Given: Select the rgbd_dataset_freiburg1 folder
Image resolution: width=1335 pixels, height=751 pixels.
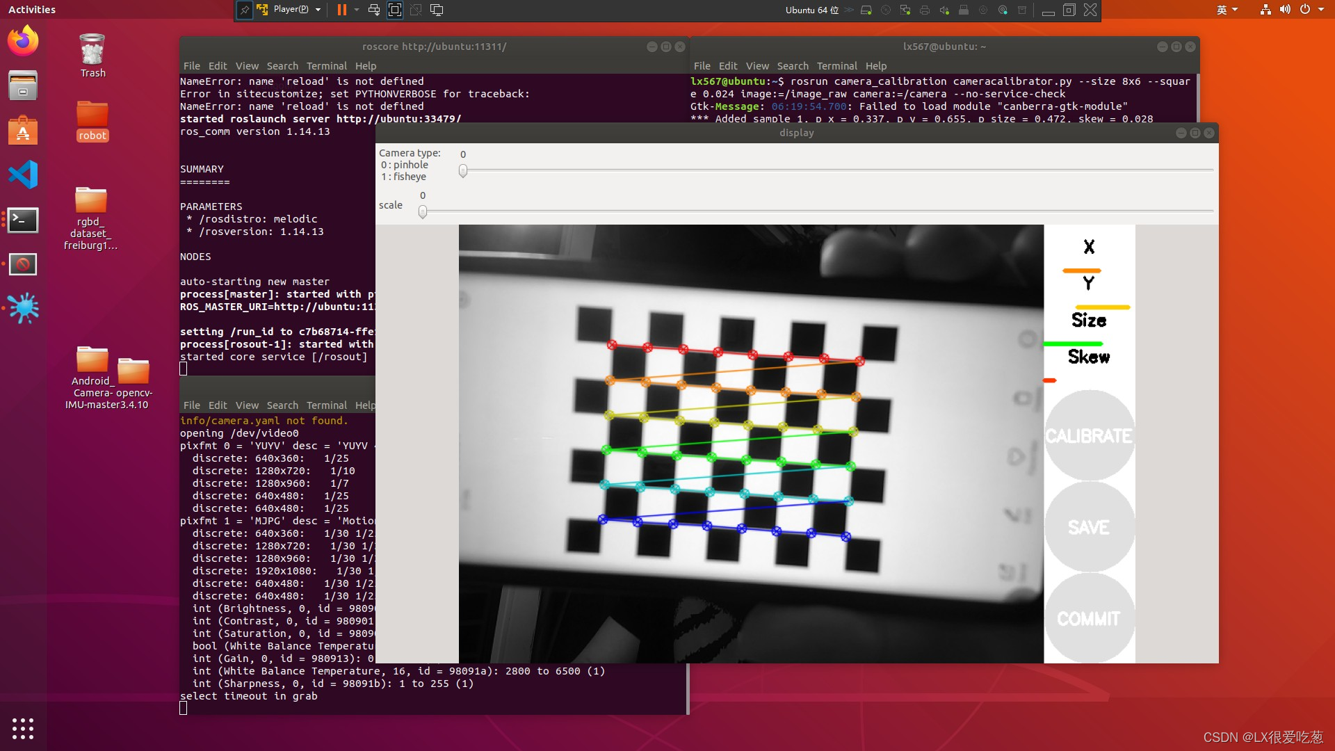Looking at the screenshot, I should point(91,218).
